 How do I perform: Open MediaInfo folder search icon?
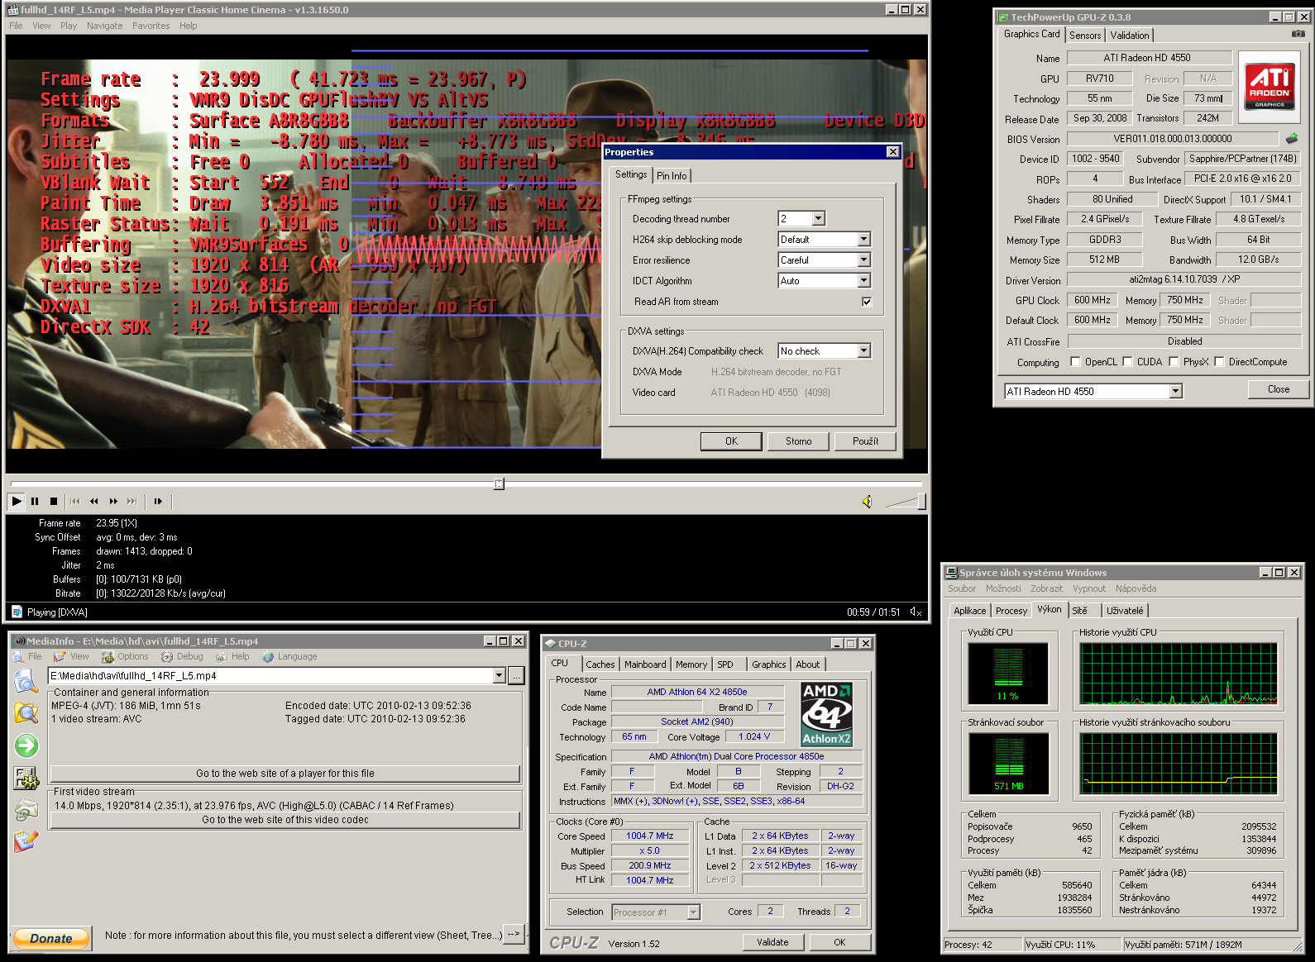click(26, 712)
